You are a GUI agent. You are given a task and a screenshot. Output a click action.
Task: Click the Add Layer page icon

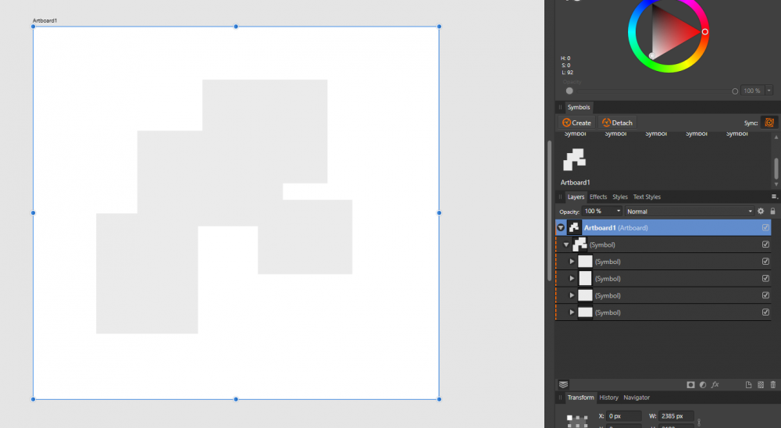tap(748, 384)
